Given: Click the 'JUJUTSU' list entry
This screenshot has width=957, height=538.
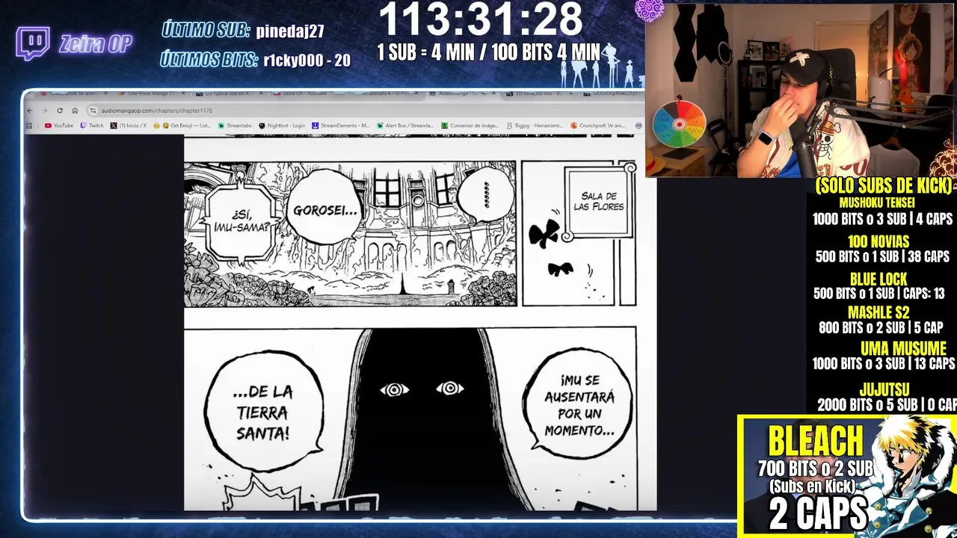Looking at the screenshot, I should pos(884,389).
